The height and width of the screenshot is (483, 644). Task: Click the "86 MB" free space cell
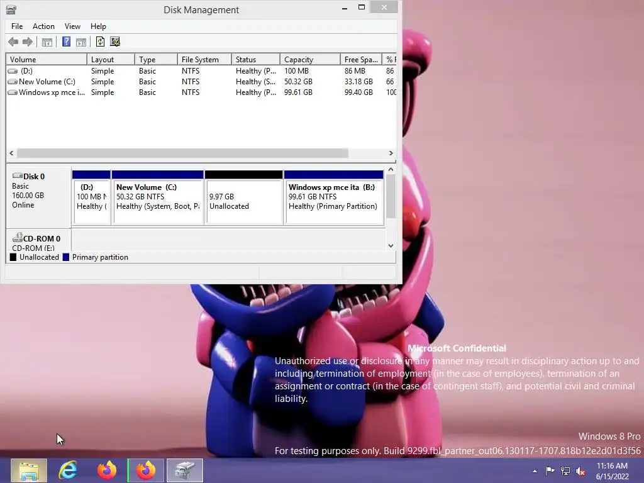coord(355,71)
